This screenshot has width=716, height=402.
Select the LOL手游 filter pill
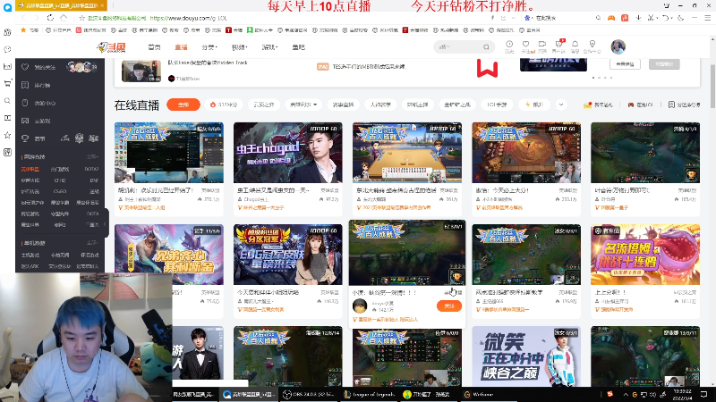pyautogui.click(x=497, y=105)
